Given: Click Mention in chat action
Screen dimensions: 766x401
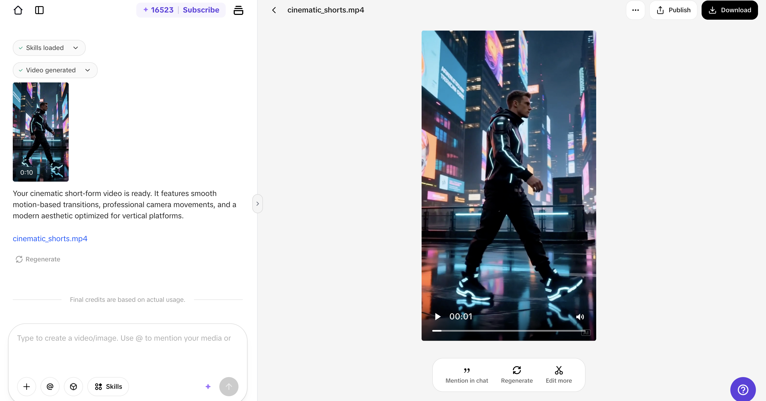Looking at the screenshot, I should 467,375.
